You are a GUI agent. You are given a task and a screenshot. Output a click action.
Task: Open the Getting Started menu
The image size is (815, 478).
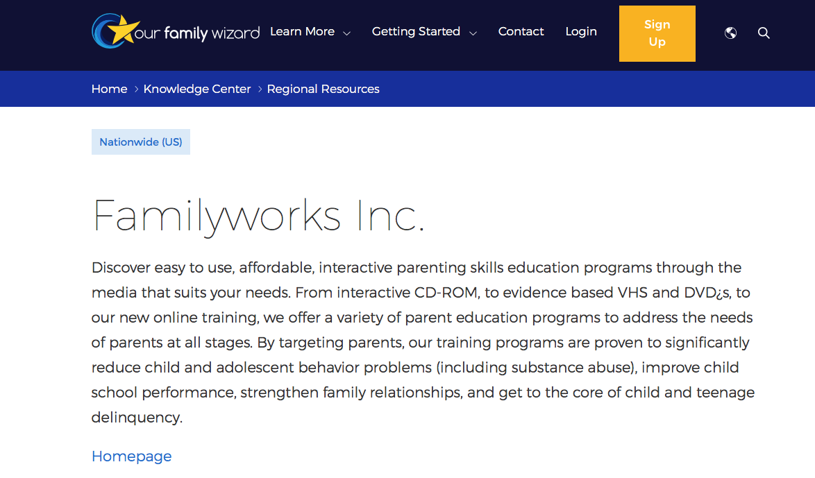416,32
